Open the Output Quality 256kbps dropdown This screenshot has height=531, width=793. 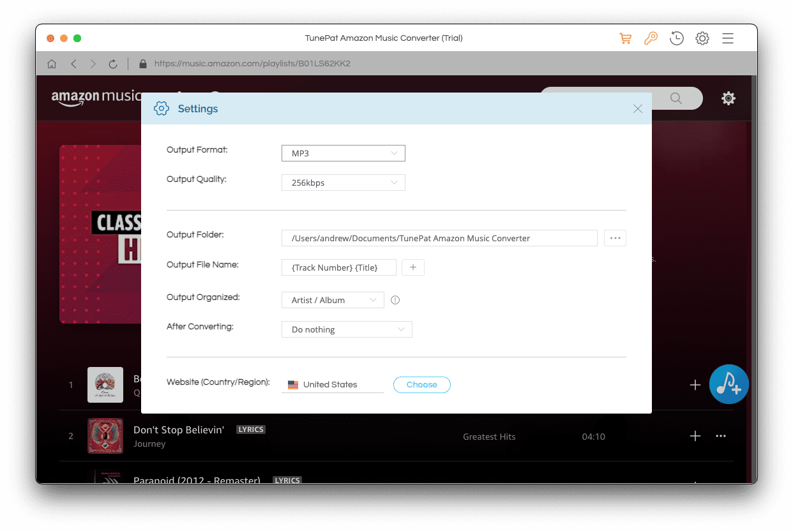[344, 183]
